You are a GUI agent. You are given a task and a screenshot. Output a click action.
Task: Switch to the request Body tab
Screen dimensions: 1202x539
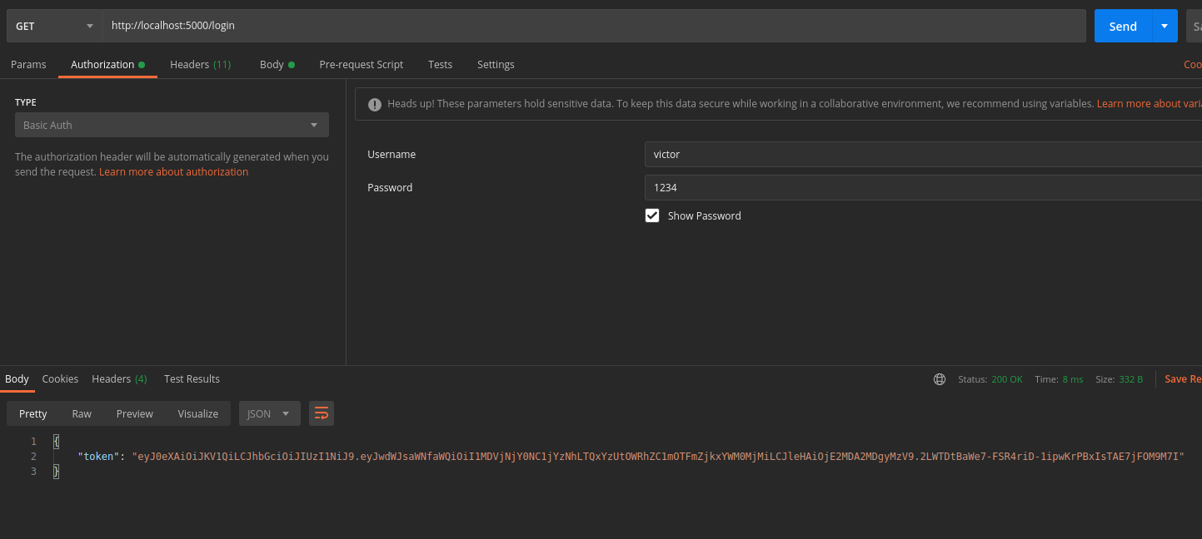272,64
